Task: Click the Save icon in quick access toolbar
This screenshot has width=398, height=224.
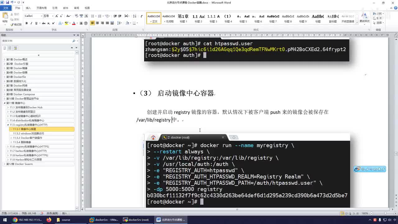Action: [7, 2]
